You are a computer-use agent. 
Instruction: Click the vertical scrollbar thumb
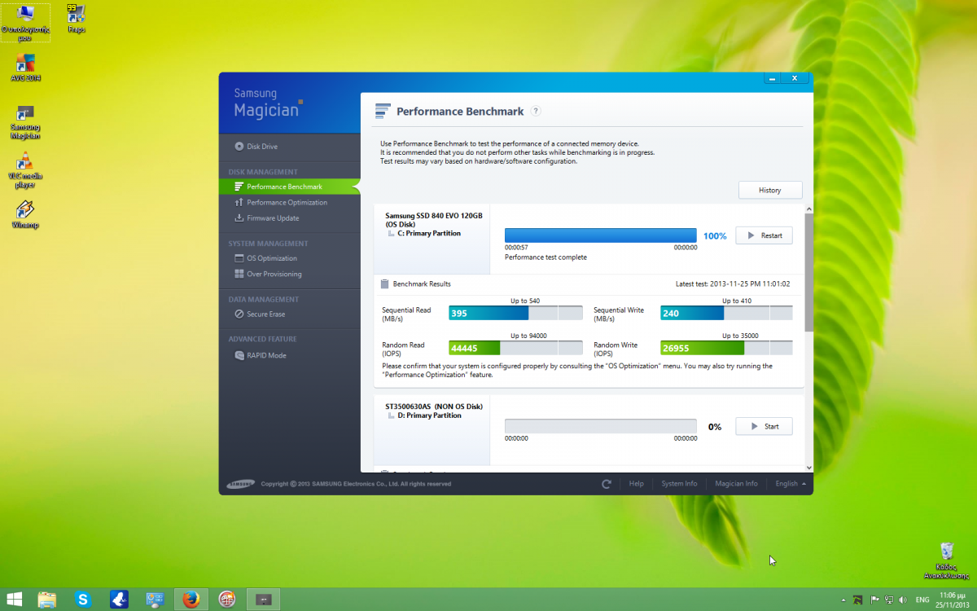(808, 273)
